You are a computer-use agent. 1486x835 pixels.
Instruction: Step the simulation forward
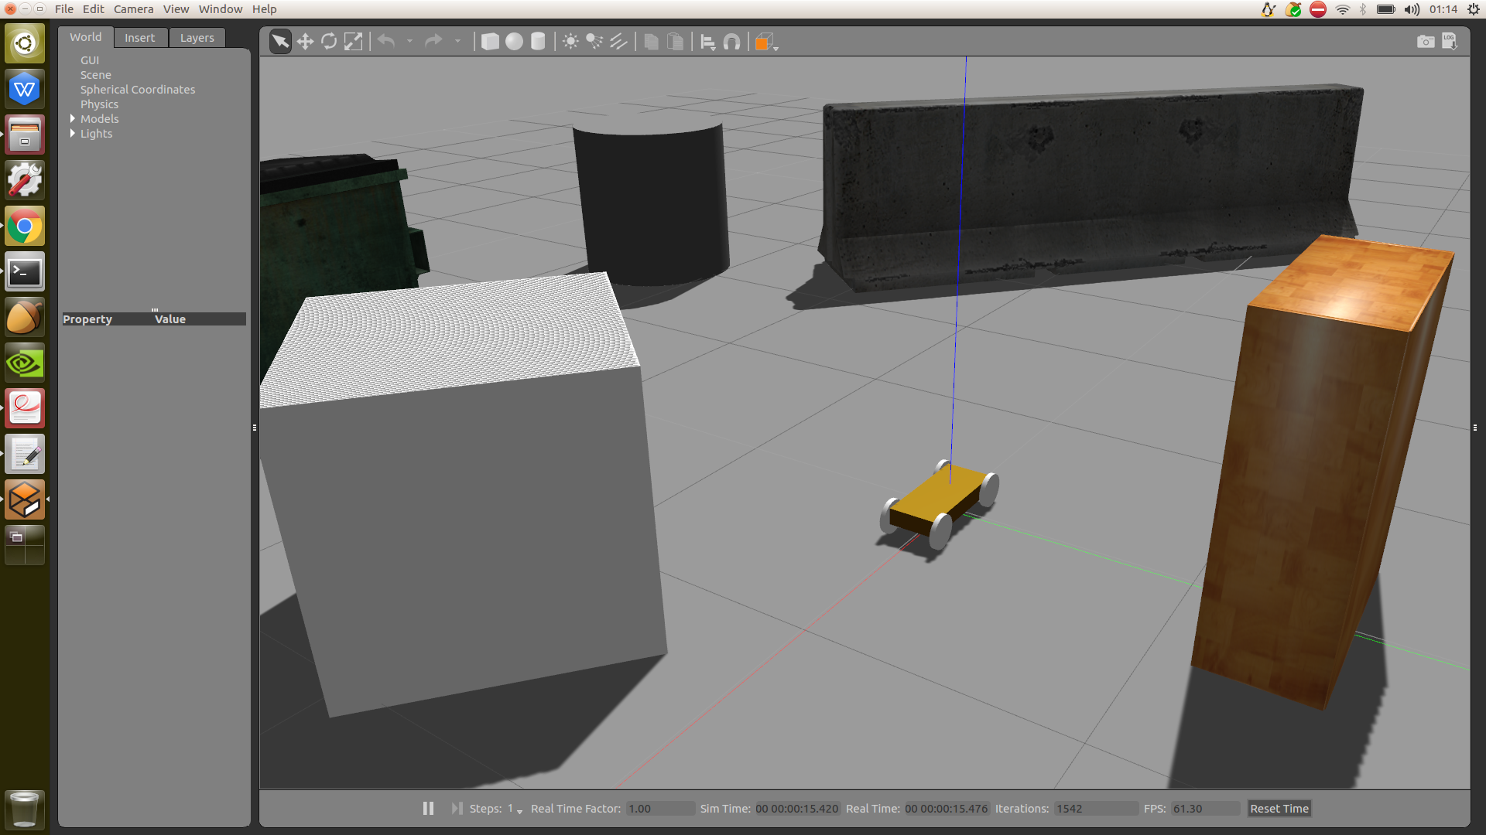(457, 808)
